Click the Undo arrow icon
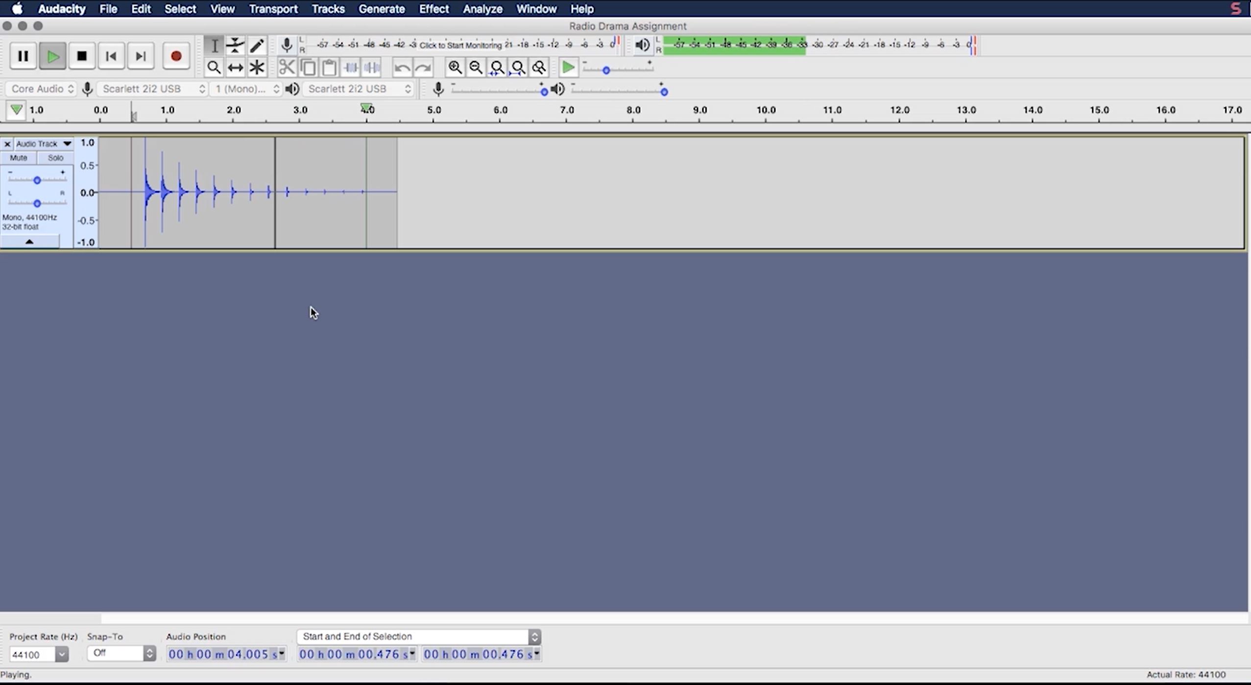The image size is (1251, 685). click(402, 68)
